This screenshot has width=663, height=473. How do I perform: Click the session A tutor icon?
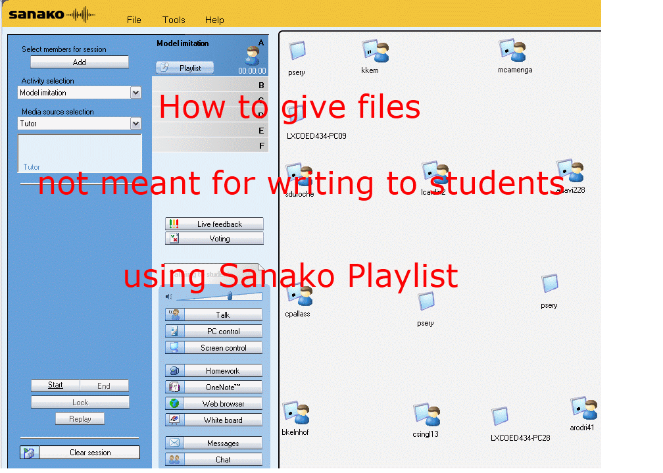[x=252, y=55]
